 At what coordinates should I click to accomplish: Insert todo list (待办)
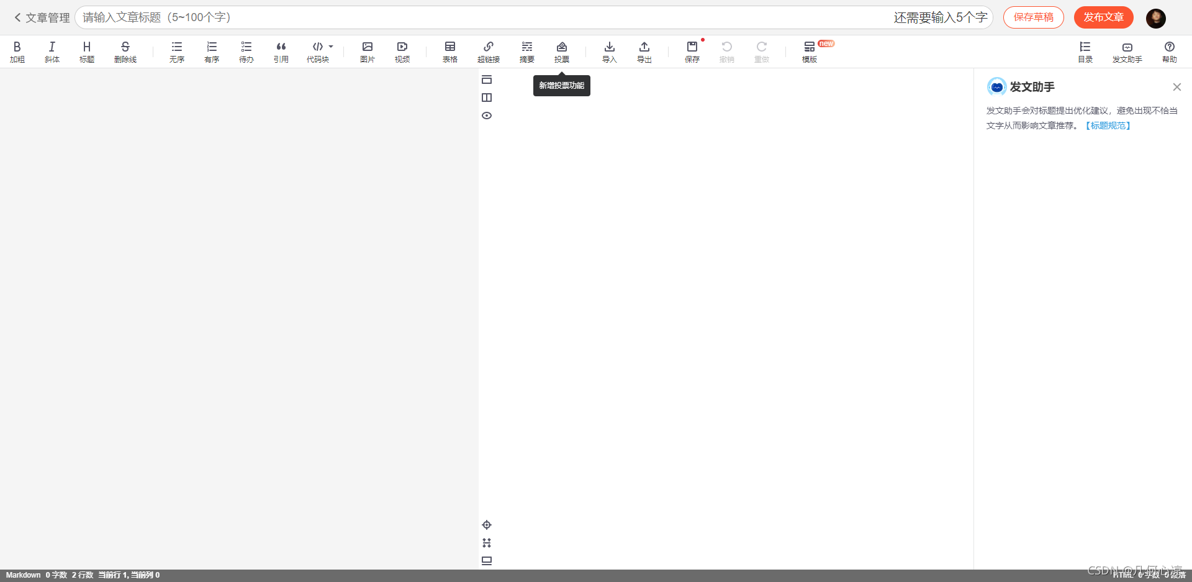coord(246,52)
